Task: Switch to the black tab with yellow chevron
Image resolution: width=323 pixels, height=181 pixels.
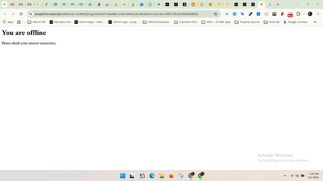Action: click(x=184, y=4)
